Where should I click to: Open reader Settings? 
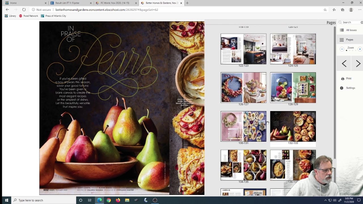(x=347, y=88)
